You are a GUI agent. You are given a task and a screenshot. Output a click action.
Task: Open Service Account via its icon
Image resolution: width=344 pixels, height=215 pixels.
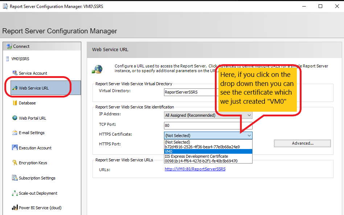pos(15,73)
